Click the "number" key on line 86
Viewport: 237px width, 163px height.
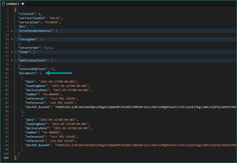point(32,94)
